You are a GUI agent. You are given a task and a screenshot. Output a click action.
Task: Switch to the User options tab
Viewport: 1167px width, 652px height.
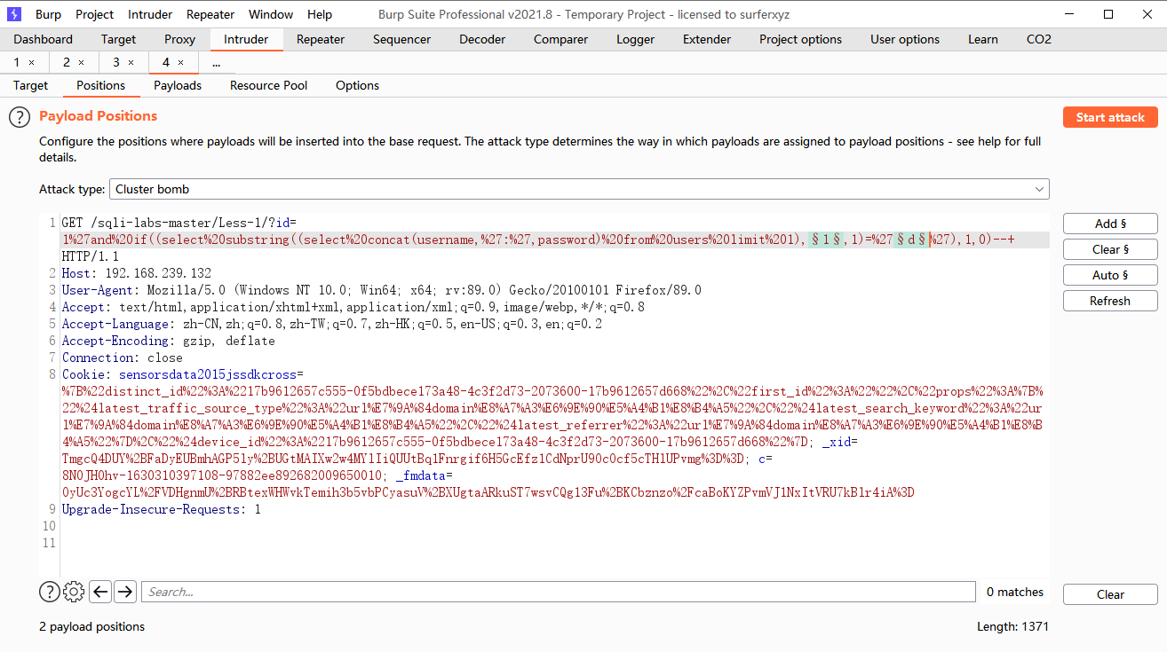[905, 39]
